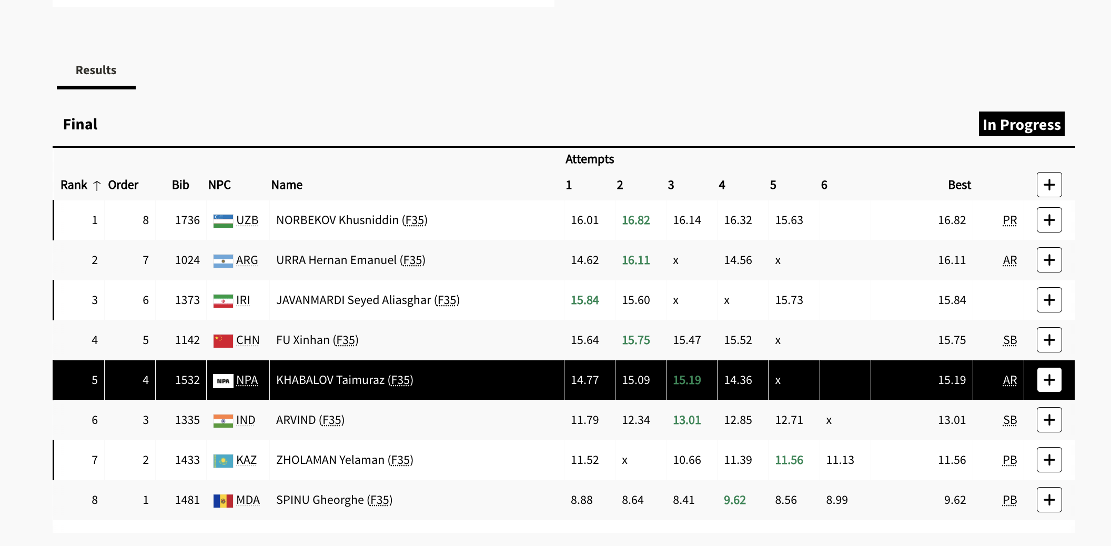Click the Kazakhstan flag icon
The height and width of the screenshot is (546, 1111).
[x=223, y=460]
